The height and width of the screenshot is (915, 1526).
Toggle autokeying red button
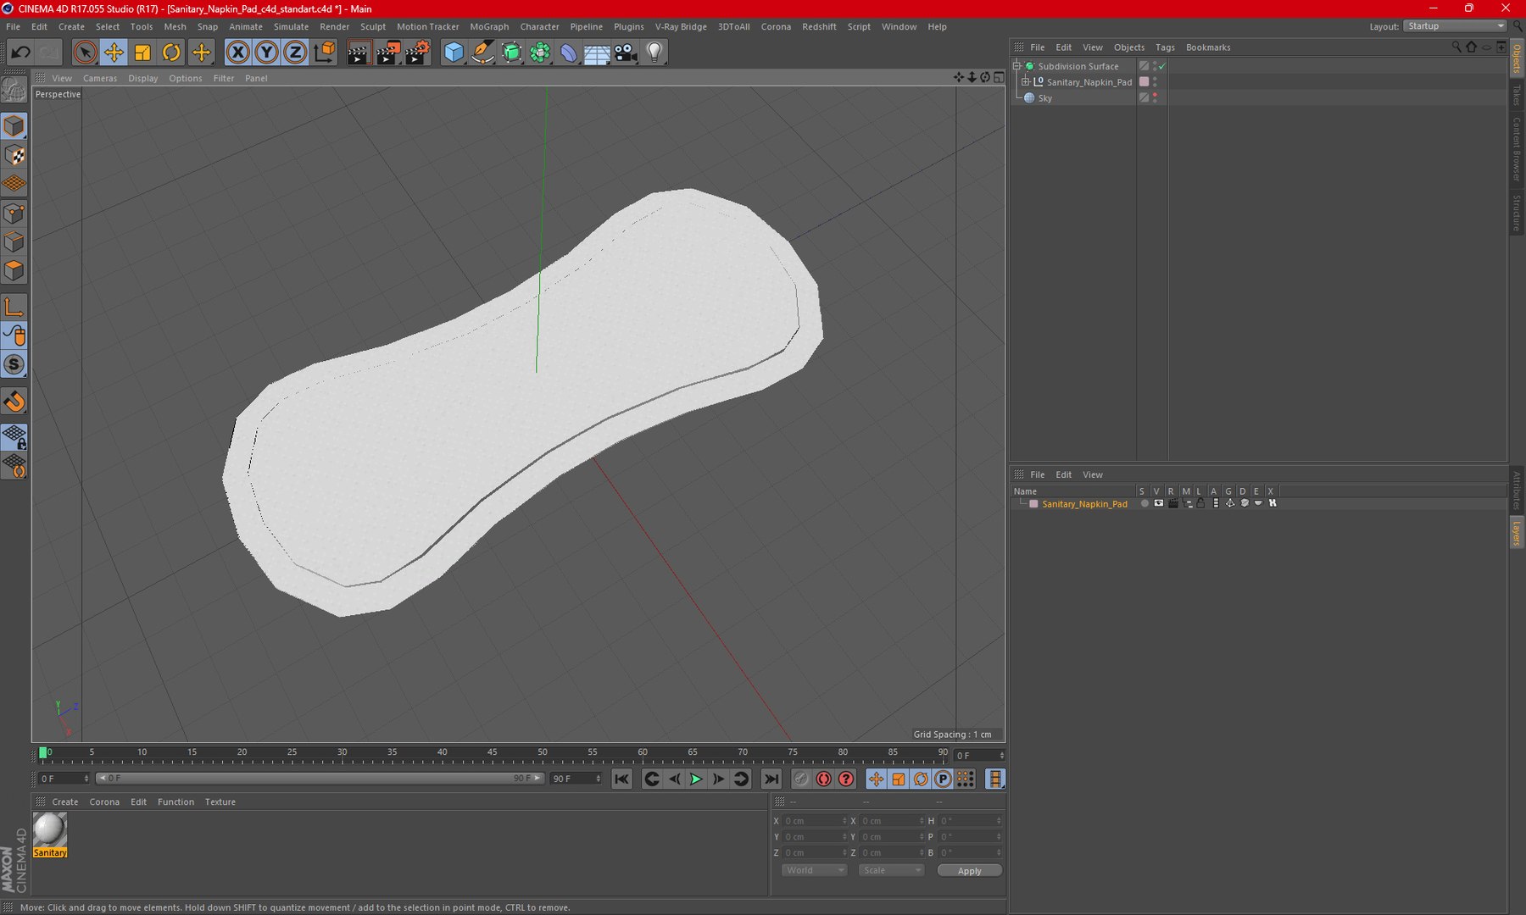point(823,779)
